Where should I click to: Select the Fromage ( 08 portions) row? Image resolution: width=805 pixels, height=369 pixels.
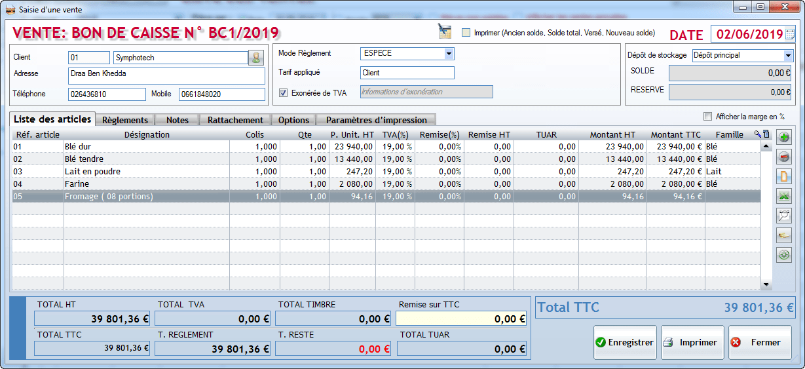pos(386,197)
